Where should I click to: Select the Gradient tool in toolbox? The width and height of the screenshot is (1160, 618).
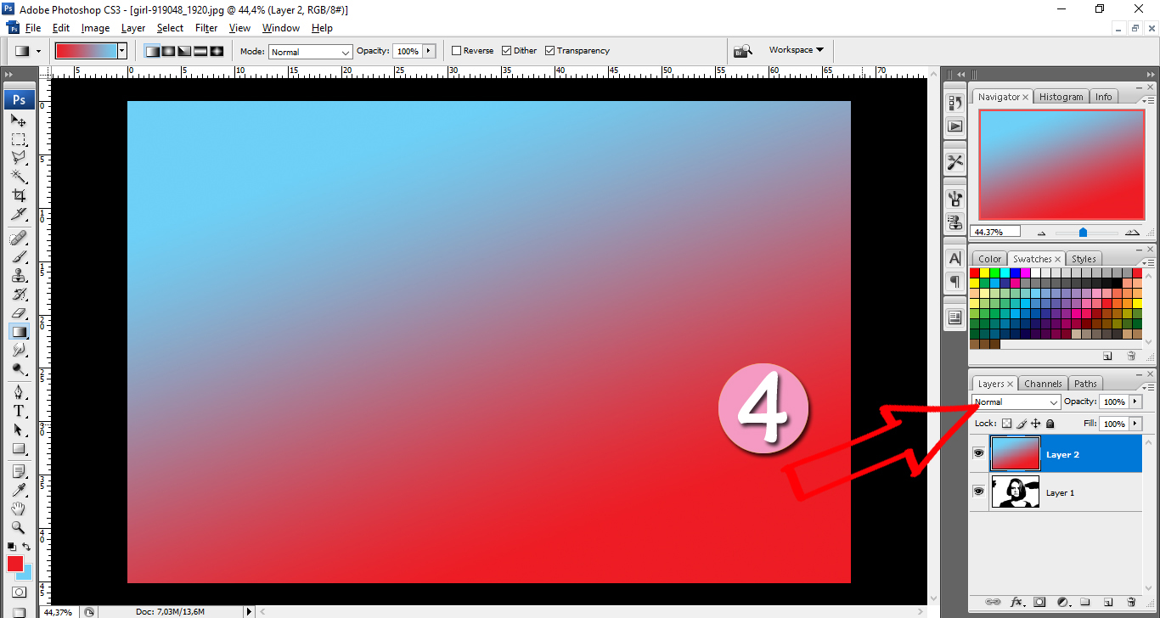click(19, 331)
